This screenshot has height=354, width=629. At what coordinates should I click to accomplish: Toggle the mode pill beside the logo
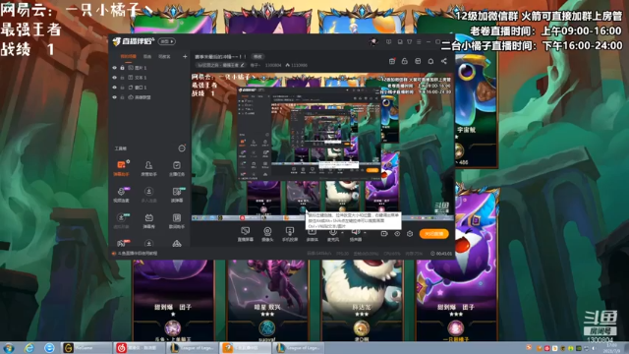click(167, 41)
